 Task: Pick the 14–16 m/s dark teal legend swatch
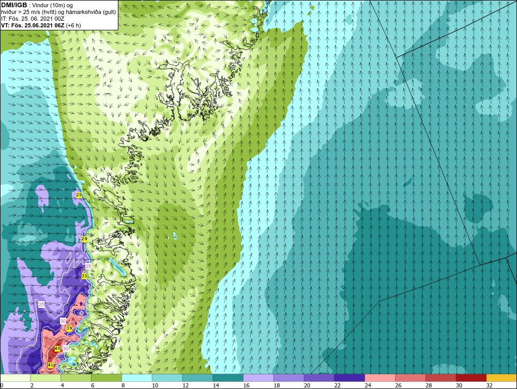pyautogui.click(x=228, y=378)
